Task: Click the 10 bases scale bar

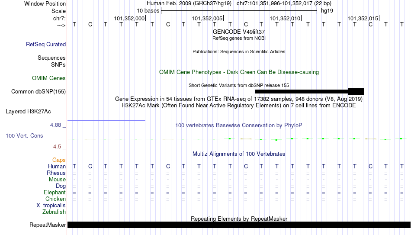Action: 239,11
